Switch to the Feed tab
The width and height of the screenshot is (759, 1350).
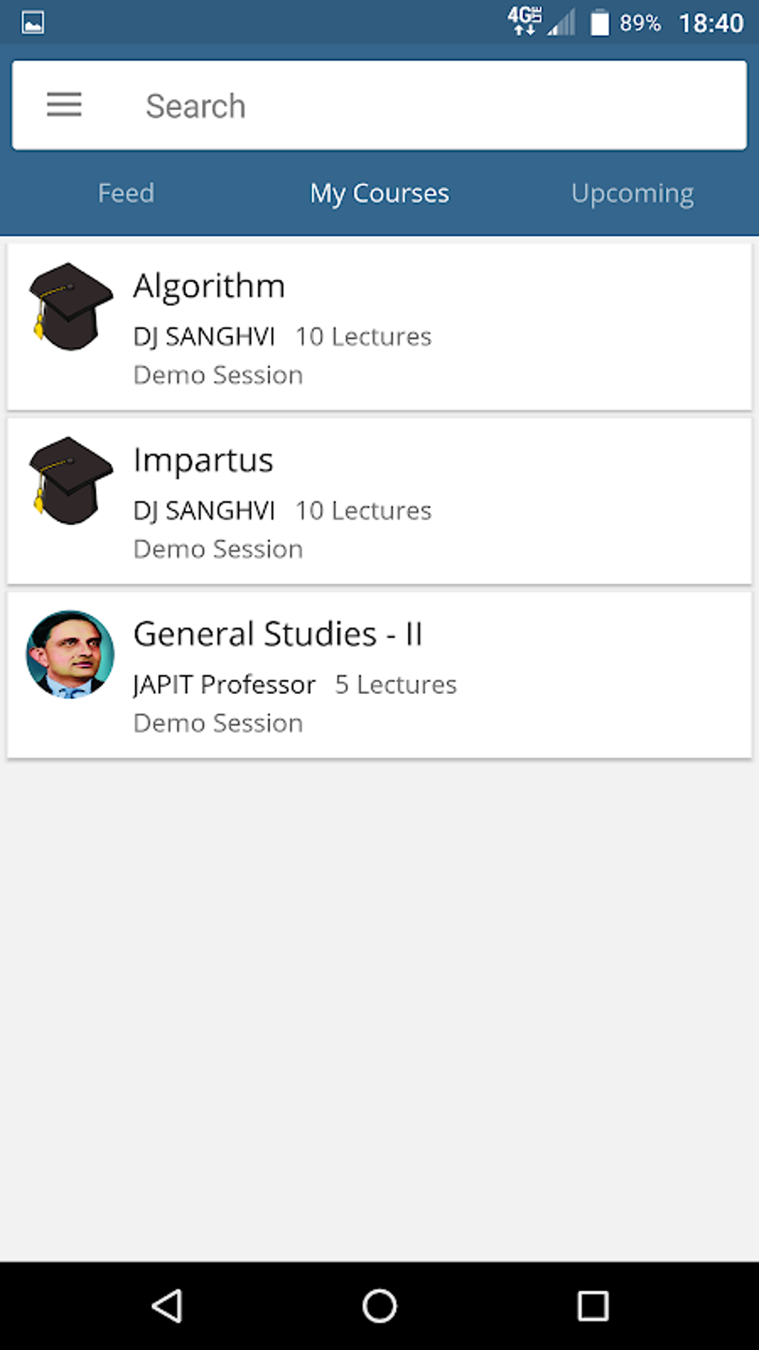126,194
